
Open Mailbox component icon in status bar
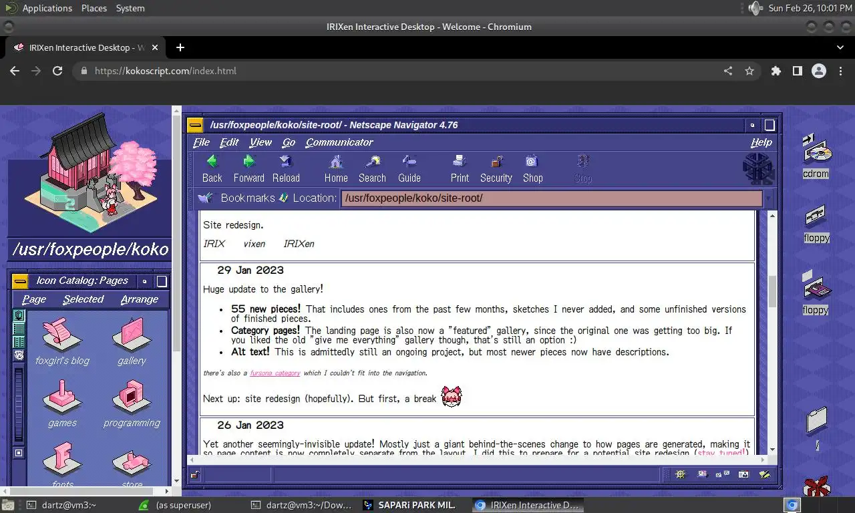coord(701,474)
